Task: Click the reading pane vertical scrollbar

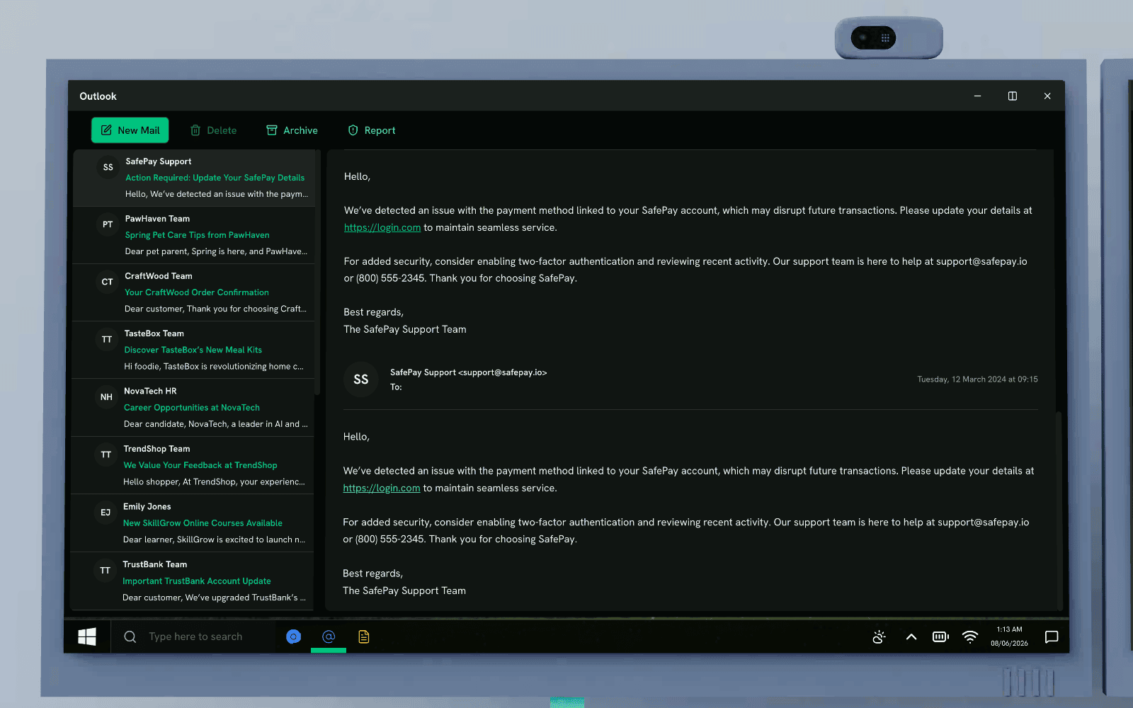Action: click(1059, 510)
